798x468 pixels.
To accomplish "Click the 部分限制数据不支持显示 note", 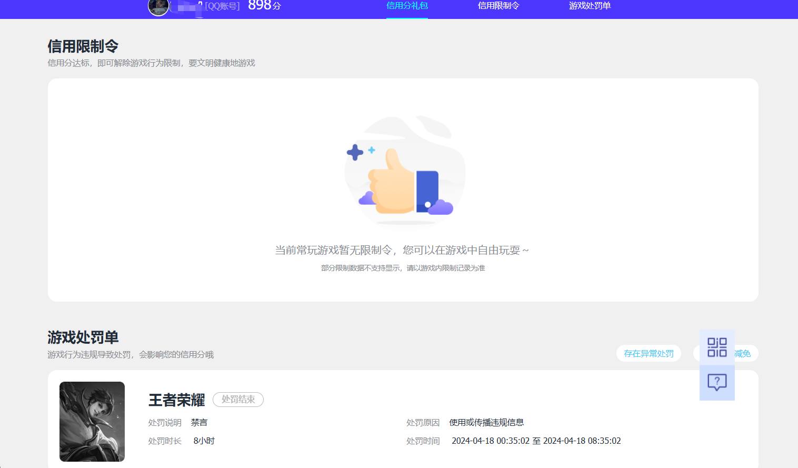I will [403, 268].
